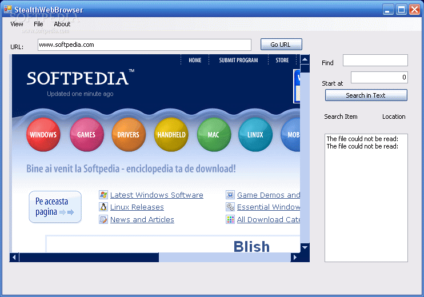Viewport: 424px width, 297px height.
Task: Open the Latest Windows Software link
Action: pyautogui.click(x=157, y=195)
